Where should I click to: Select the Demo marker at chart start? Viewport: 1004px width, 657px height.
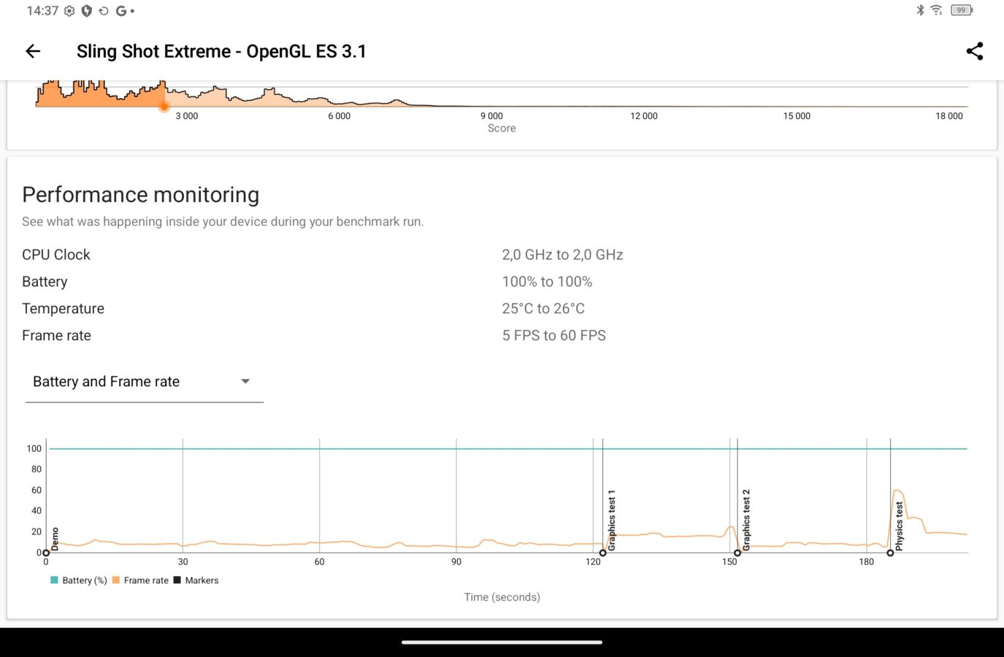pyautogui.click(x=46, y=553)
